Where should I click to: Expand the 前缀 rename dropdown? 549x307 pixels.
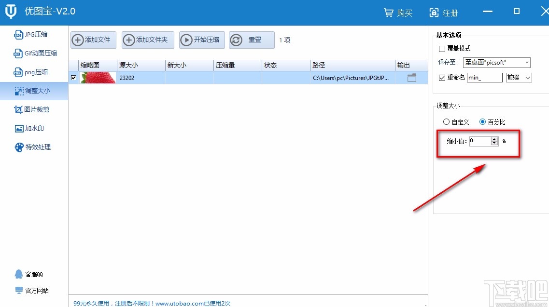[518, 77]
